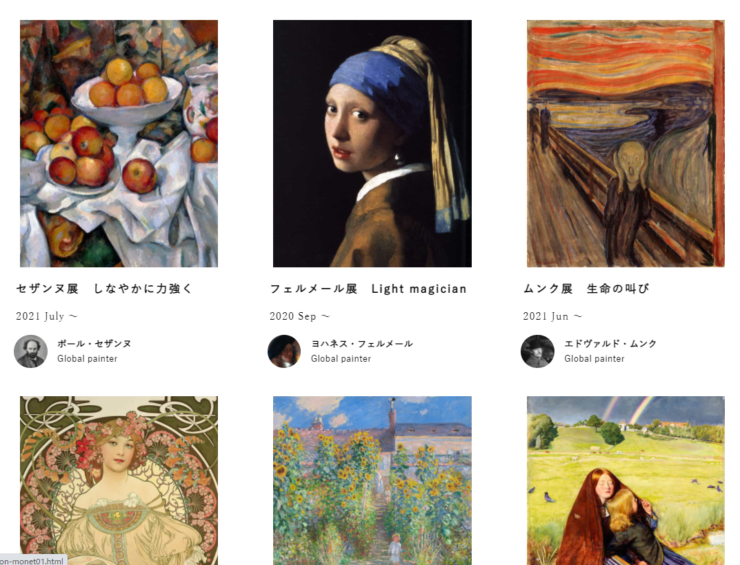Click Global painter label under Vermeer

point(341,359)
